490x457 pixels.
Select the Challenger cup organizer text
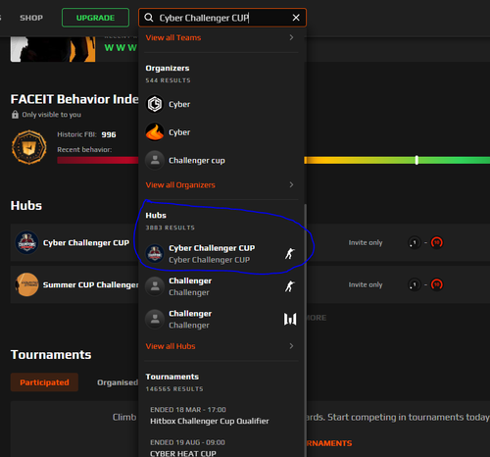coord(197,161)
